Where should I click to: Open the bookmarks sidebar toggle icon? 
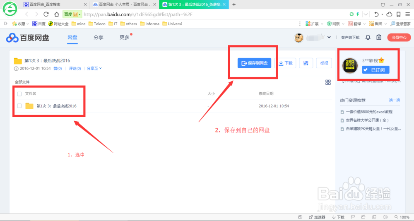click(5, 24)
